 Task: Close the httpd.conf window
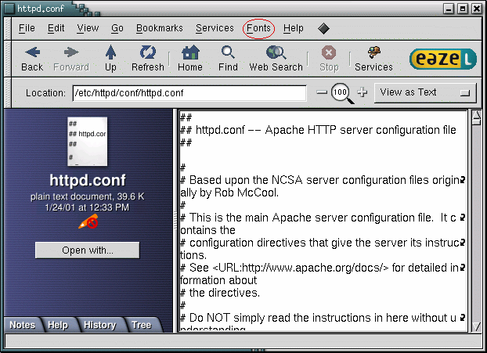tap(477, 9)
